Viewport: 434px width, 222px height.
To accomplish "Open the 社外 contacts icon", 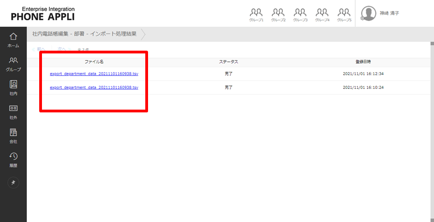I will coord(13,111).
